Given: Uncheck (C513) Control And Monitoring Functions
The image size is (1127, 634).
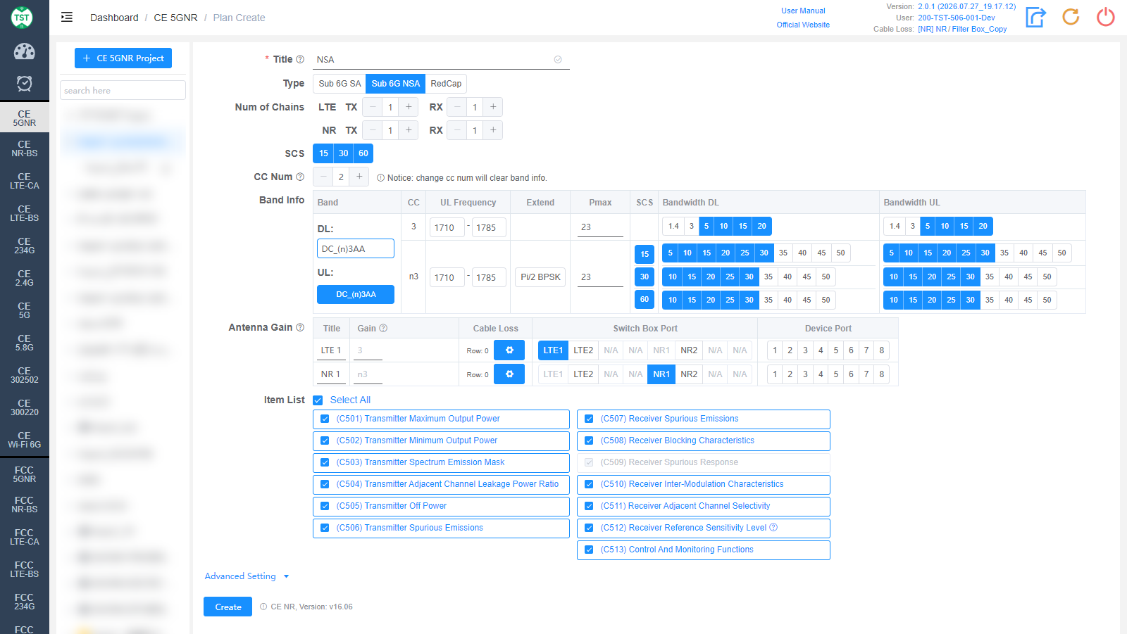Looking at the screenshot, I should pyautogui.click(x=589, y=550).
